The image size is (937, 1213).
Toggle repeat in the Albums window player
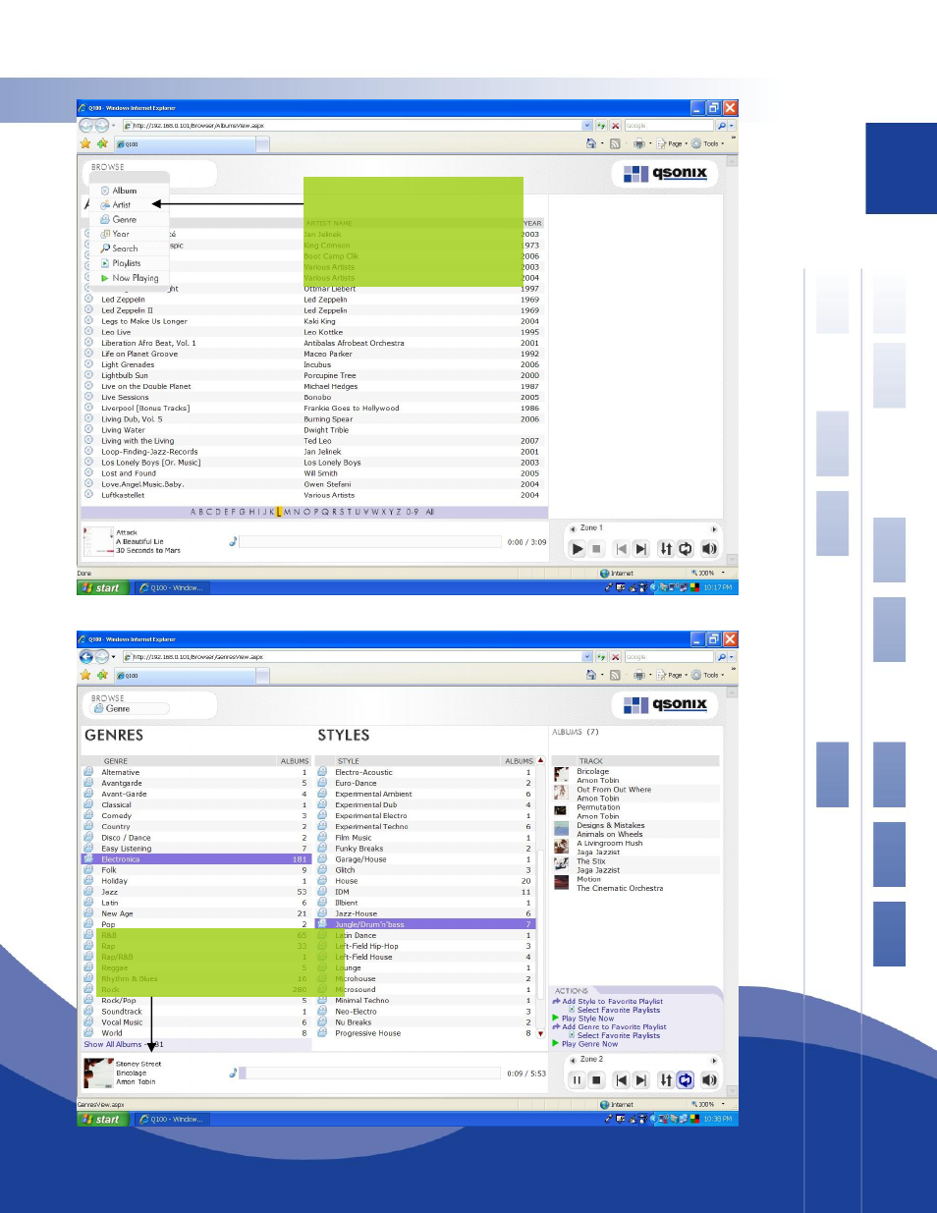(x=686, y=549)
